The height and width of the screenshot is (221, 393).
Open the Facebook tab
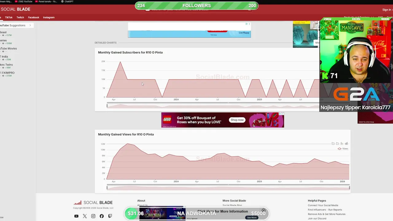[33, 17]
